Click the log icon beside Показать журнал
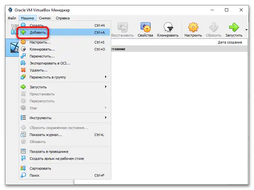The height and width of the screenshot is (190, 254). pos(23,134)
